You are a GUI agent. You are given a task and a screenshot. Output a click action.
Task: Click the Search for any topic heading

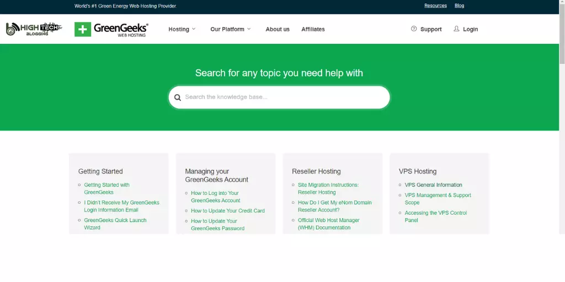(279, 73)
